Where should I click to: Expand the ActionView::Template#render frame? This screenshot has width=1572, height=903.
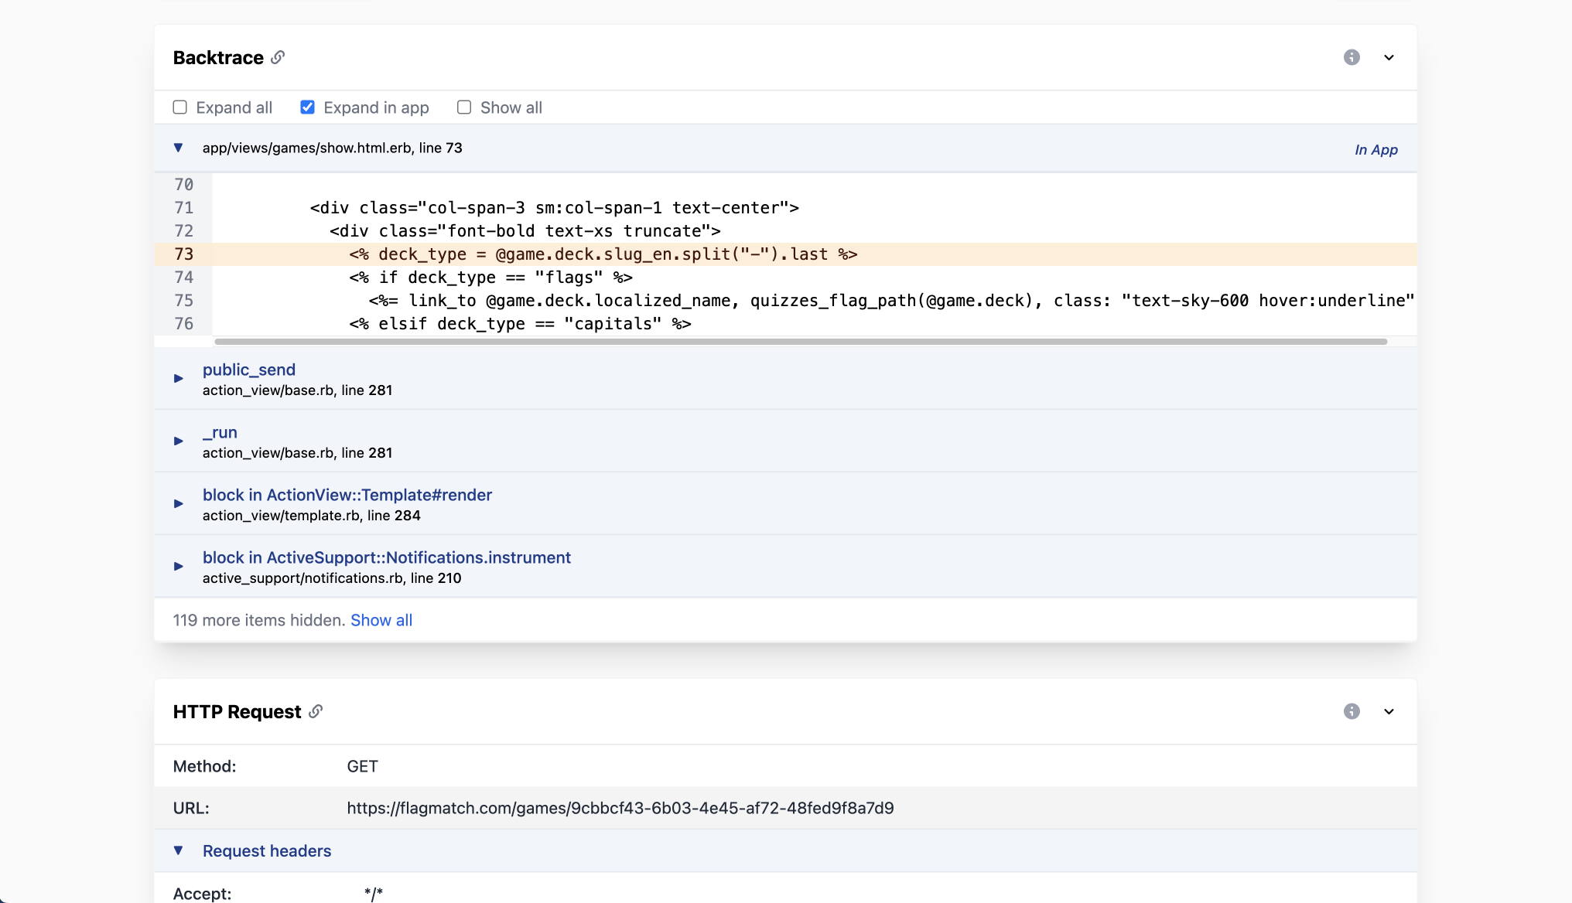179,504
